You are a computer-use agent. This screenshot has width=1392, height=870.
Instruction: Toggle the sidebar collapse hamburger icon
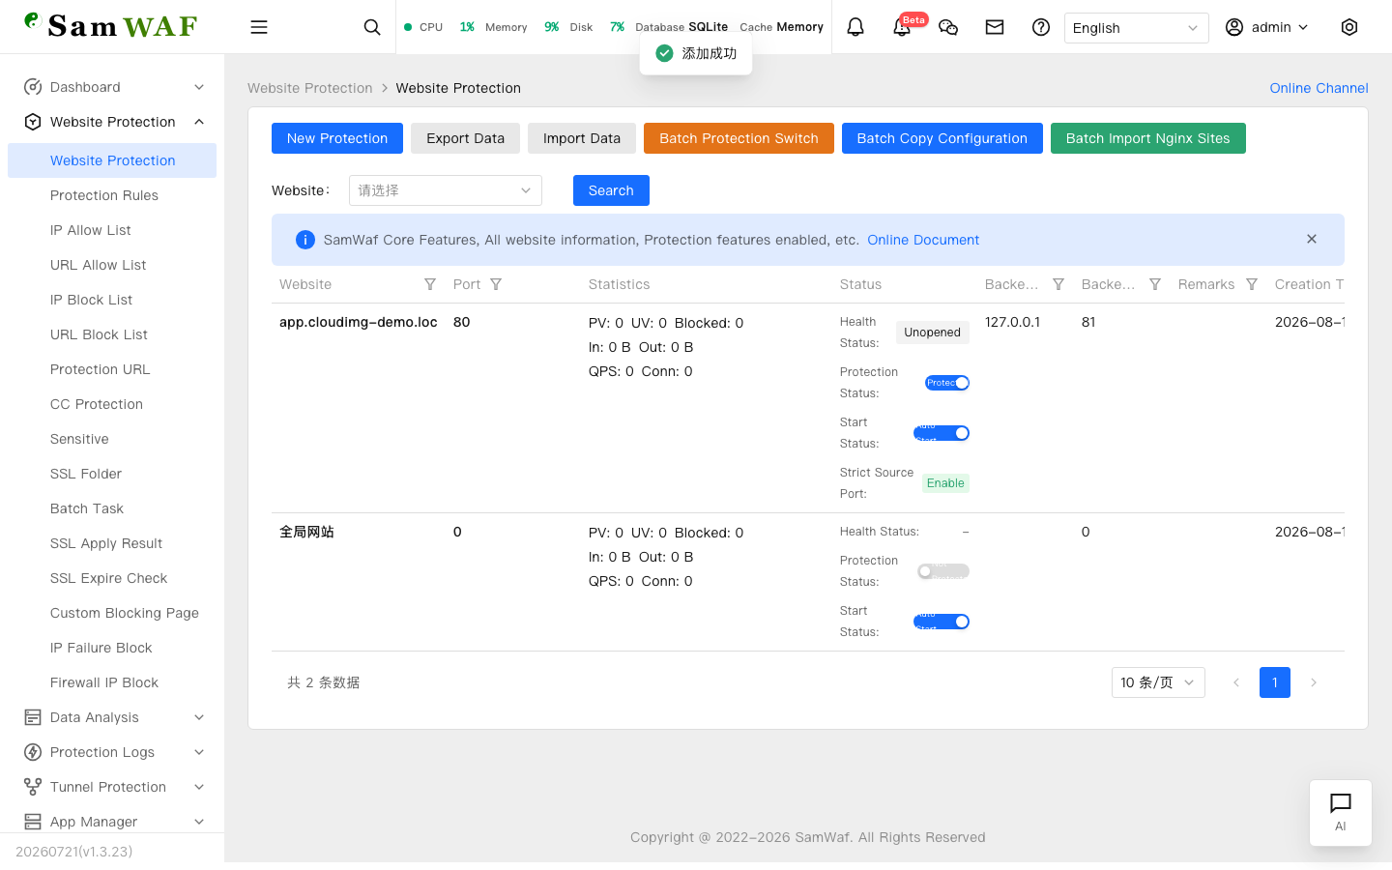pos(259,27)
